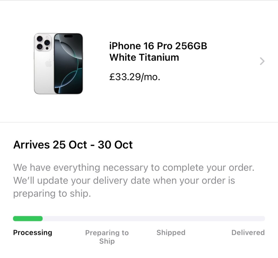Screen dimensions: 278x258
Task: Tap the Apple logo on the phone's back
Action: coord(48,64)
